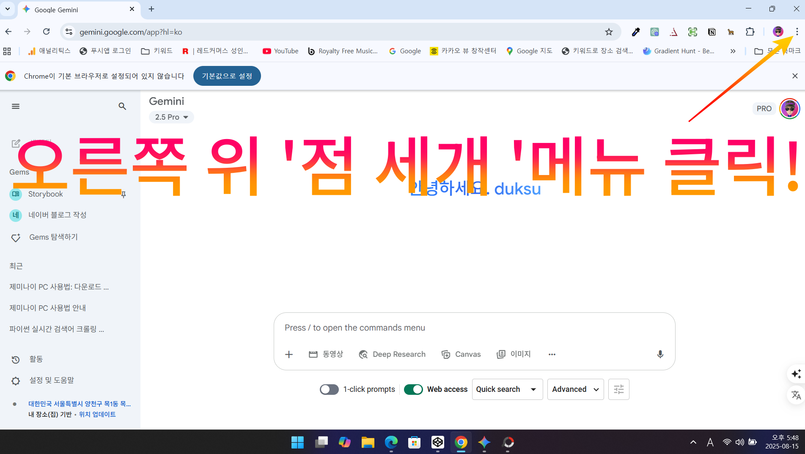Viewport: 805px width, 454px height.
Task: Expand the 2.5 Pro model selector
Action: 171,117
